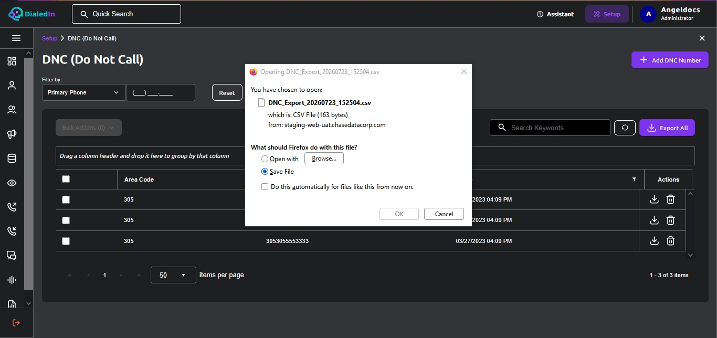
Task: Click the 1 - 3 of 3 items text
Action: pos(669,275)
